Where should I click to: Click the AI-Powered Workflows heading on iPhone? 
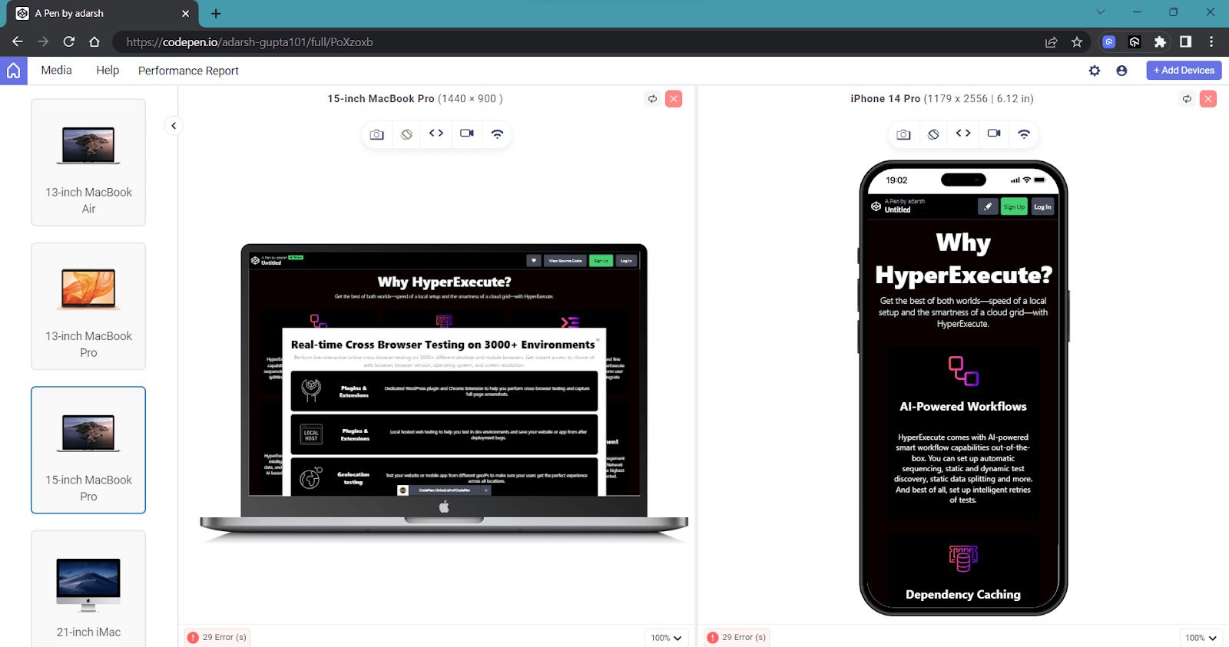coord(963,407)
